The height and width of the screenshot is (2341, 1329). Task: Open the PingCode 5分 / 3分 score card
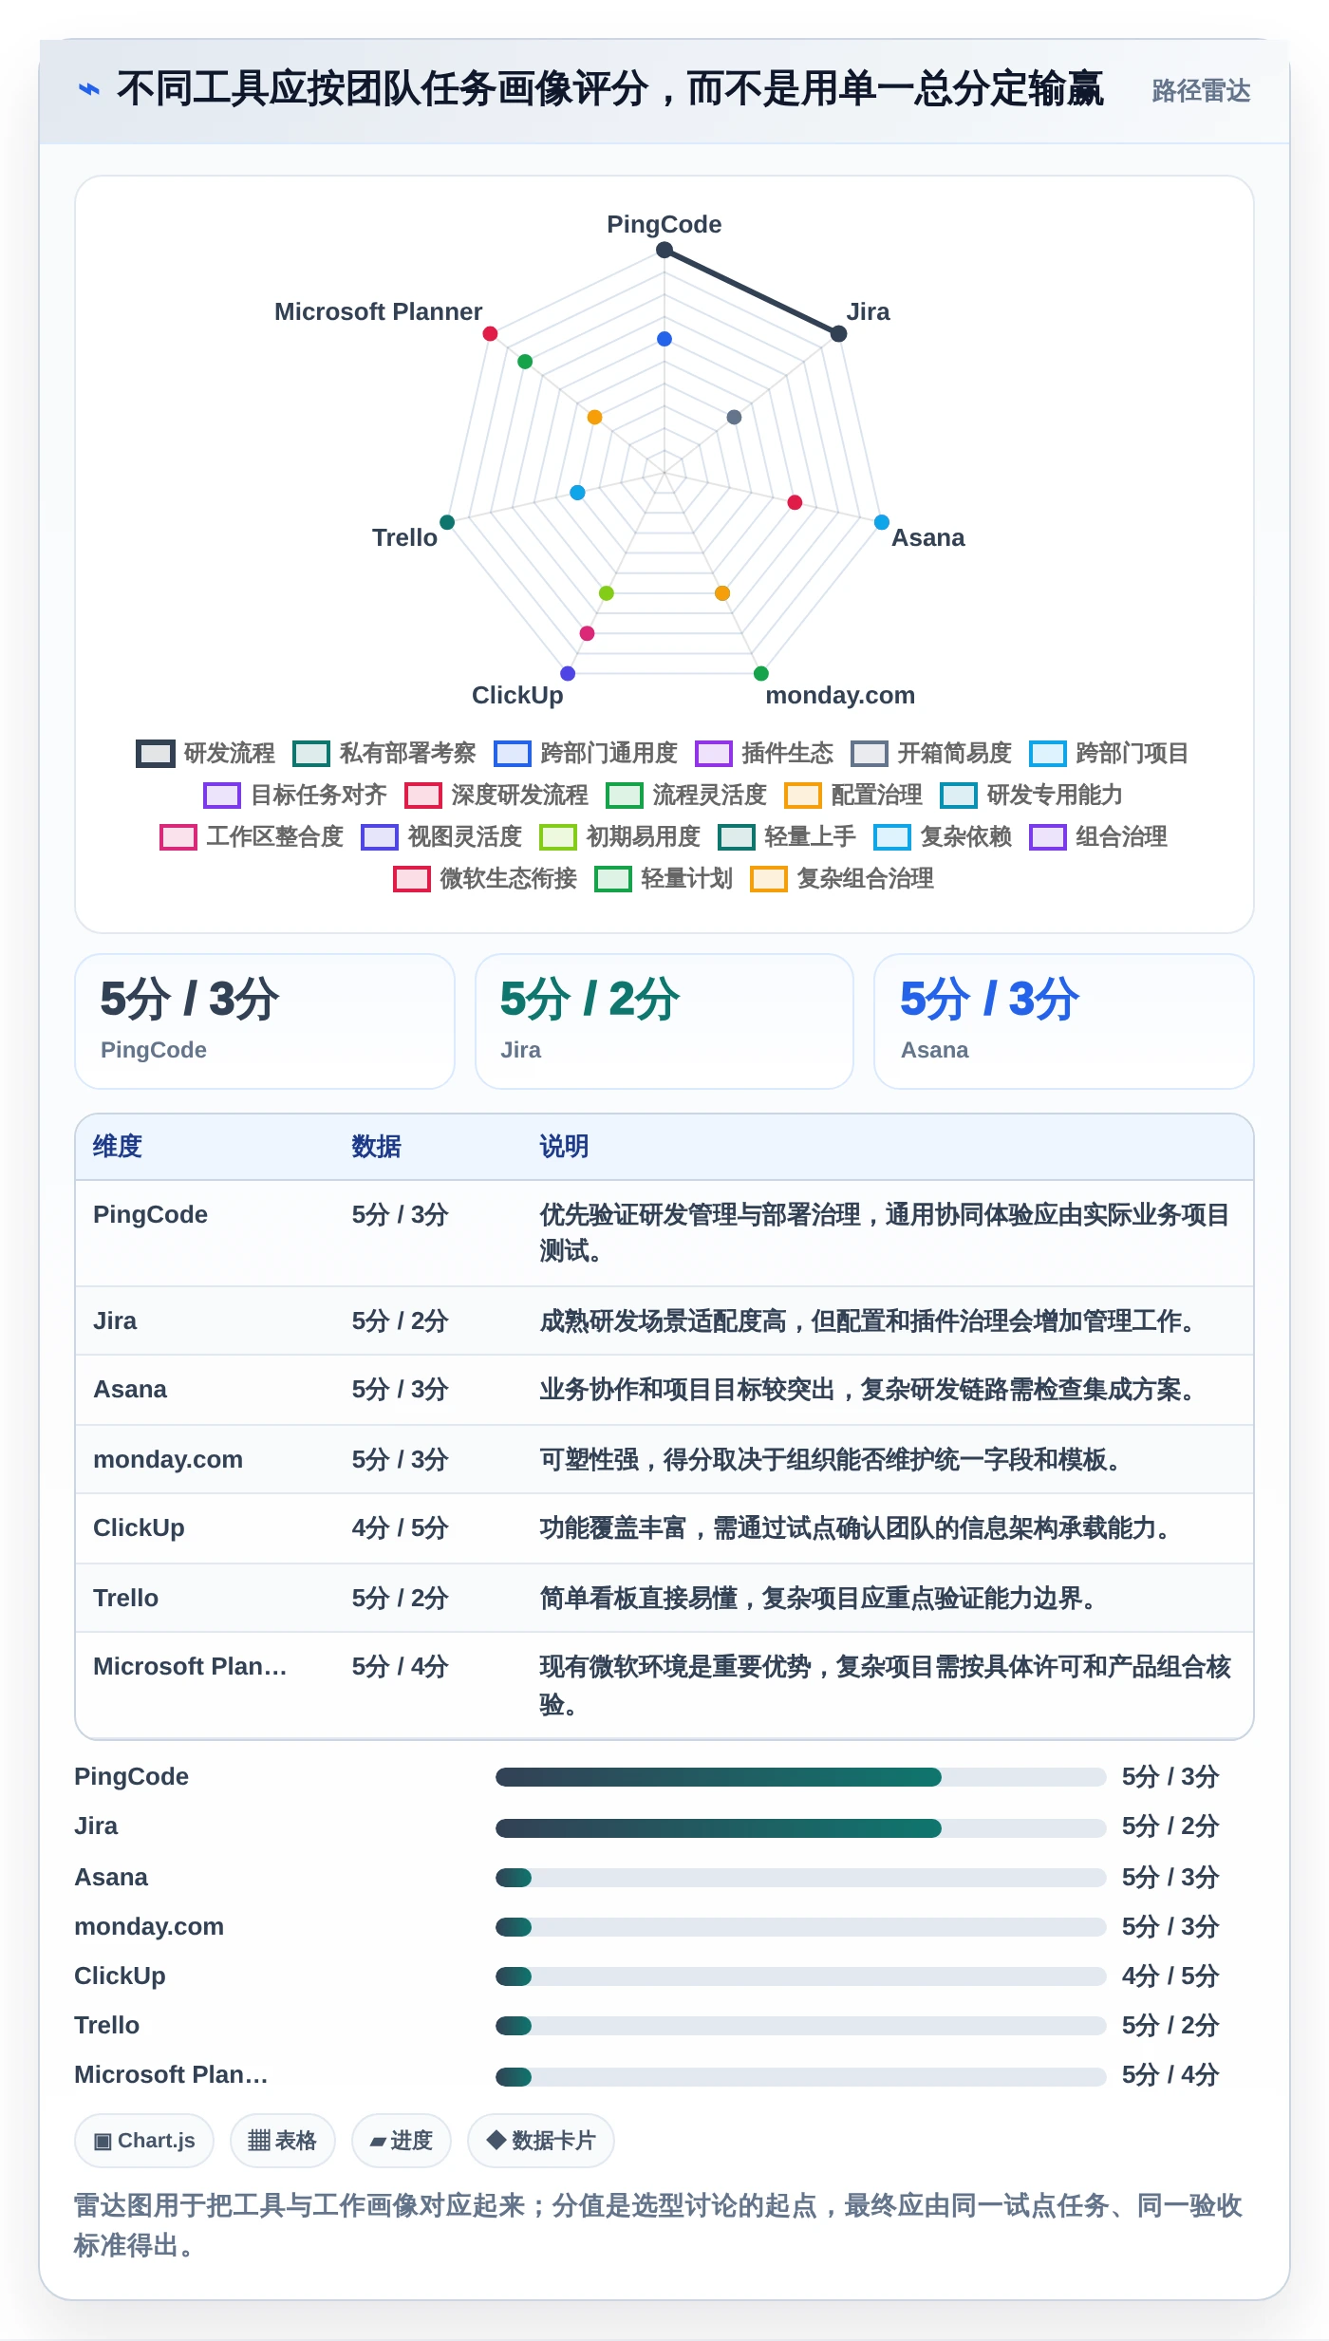[x=265, y=1021]
